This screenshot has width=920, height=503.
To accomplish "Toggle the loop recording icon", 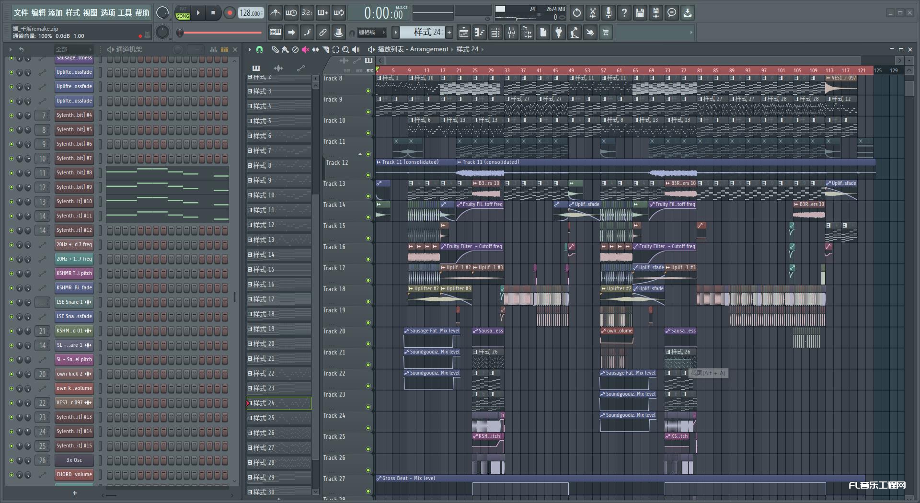I will click(339, 13).
